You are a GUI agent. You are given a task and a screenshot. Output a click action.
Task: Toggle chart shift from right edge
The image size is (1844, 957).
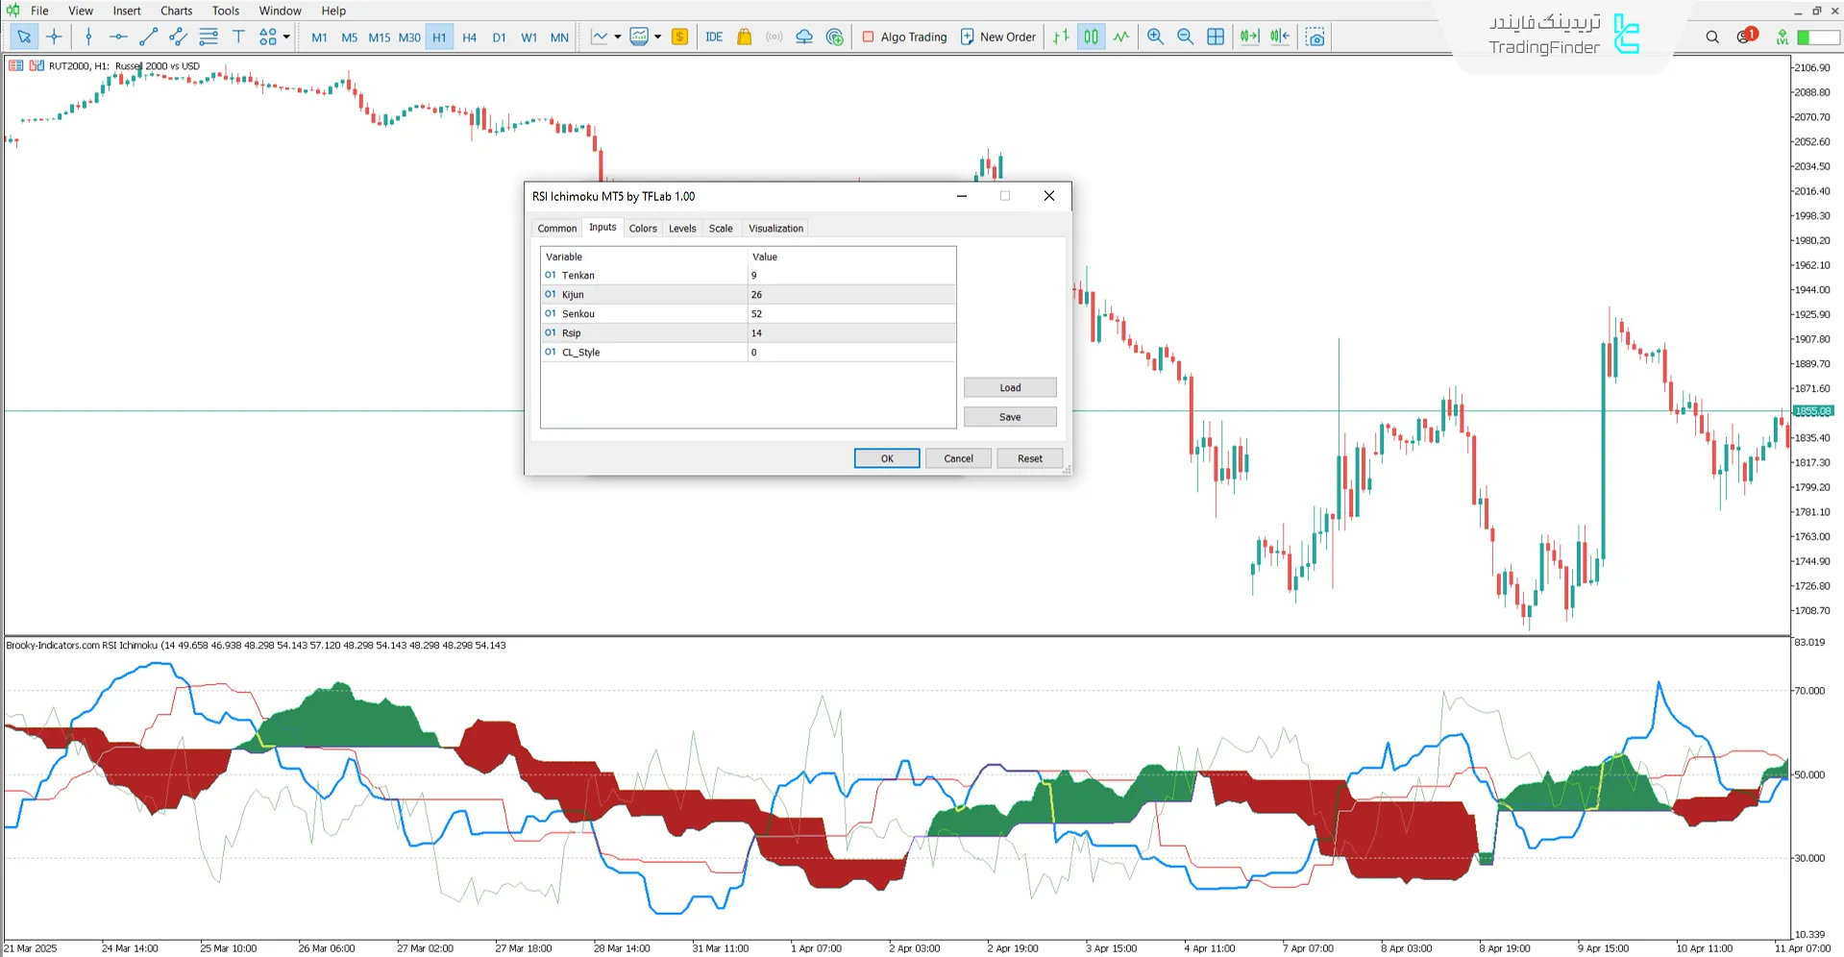point(1279,37)
